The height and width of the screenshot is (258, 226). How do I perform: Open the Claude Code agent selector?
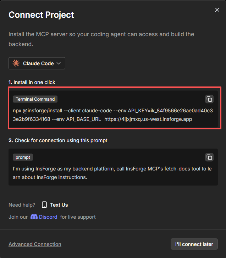(x=37, y=63)
